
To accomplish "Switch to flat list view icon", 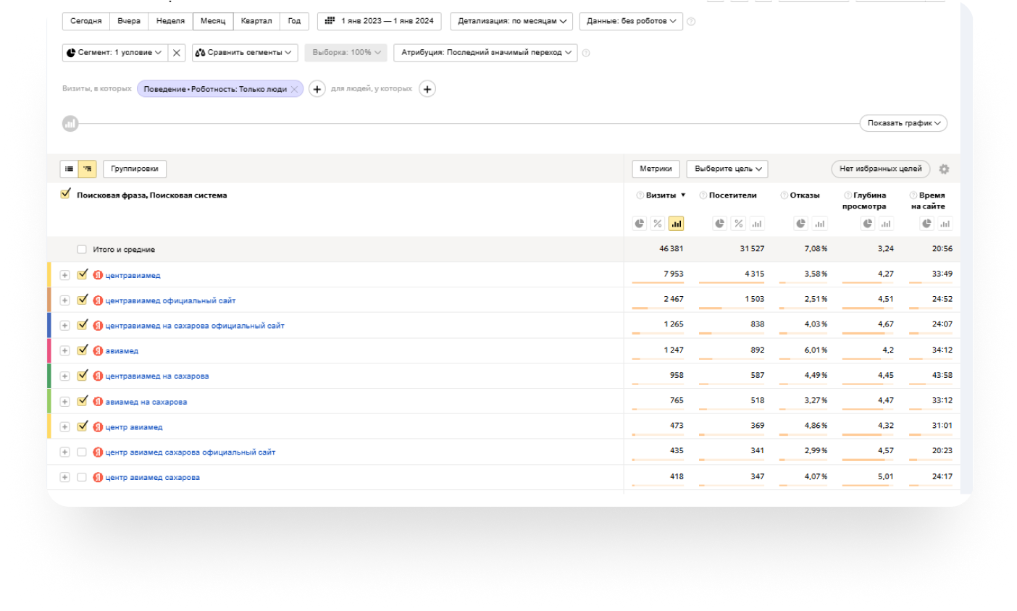I will point(69,169).
